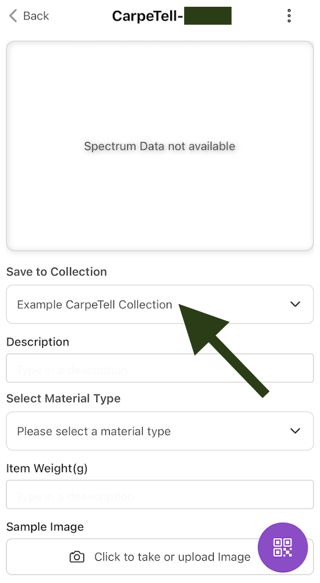320x583 pixels.
Task: Tap the camera icon for sample image
Action: point(77,557)
